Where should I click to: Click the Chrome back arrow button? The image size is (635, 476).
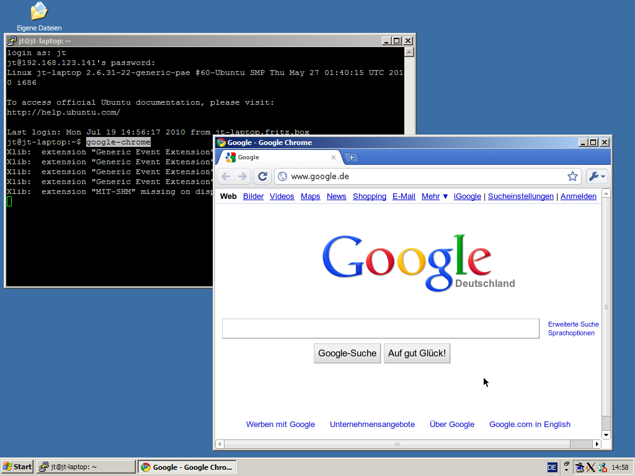tap(226, 177)
